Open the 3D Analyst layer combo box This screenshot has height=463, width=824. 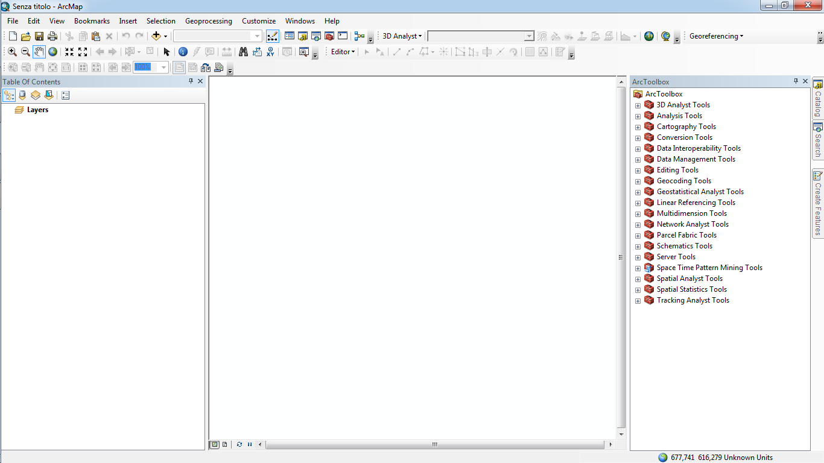[481, 36]
